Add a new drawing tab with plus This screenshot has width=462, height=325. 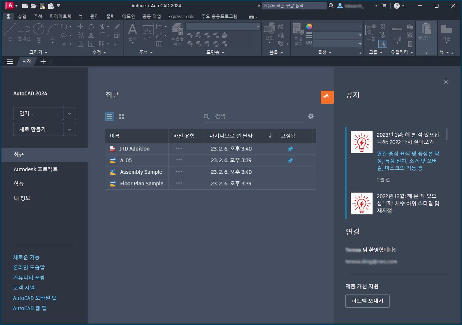coord(43,62)
